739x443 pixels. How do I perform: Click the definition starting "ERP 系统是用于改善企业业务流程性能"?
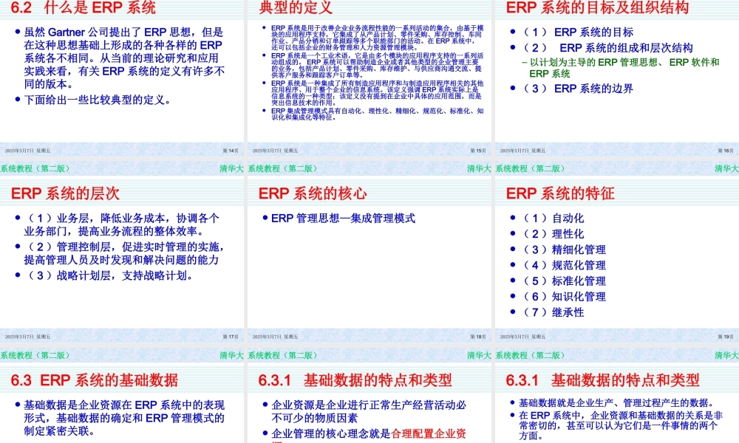(377, 38)
